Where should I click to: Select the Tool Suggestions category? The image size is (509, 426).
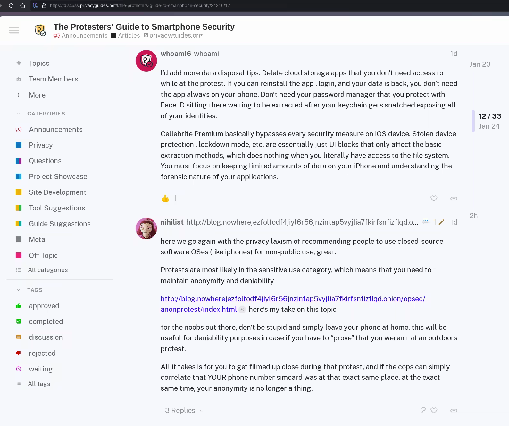click(x=57, y=208)
